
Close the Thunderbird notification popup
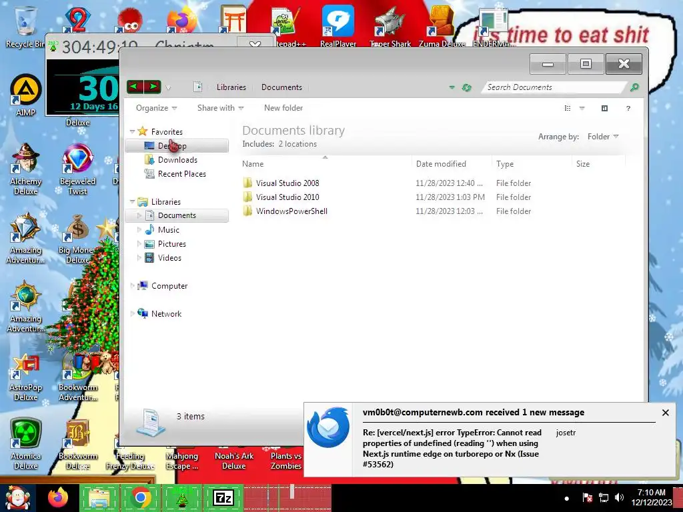666,412
